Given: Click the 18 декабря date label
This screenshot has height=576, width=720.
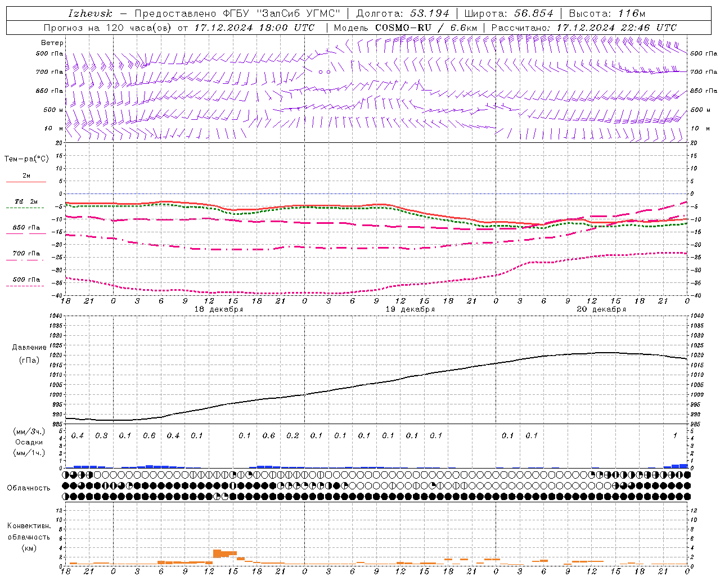Looking at the screenshot, I should [x=219, y=309].
